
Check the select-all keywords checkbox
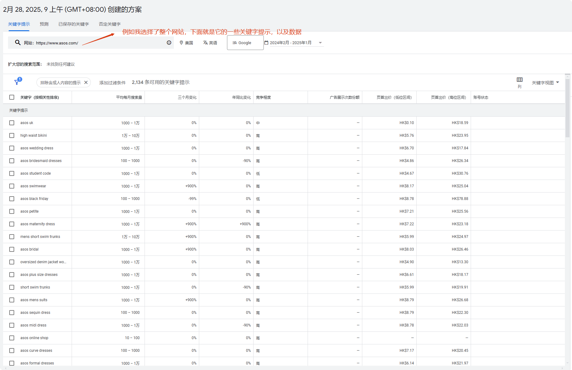click(x=12, y=97)
